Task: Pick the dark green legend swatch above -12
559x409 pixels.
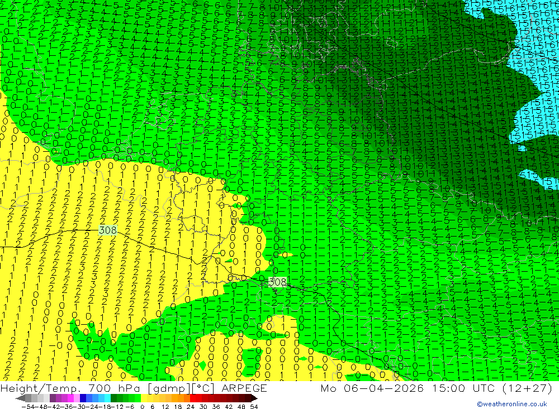Action: pos(113,398)
